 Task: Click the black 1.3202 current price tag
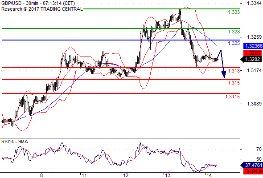pos(251,59)
